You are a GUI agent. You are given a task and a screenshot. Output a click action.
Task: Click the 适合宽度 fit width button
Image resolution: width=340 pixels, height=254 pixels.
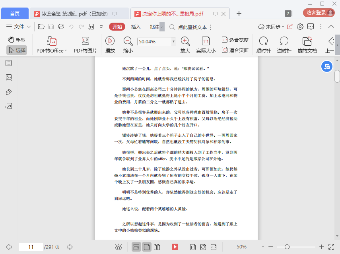(x=235, y=40)
